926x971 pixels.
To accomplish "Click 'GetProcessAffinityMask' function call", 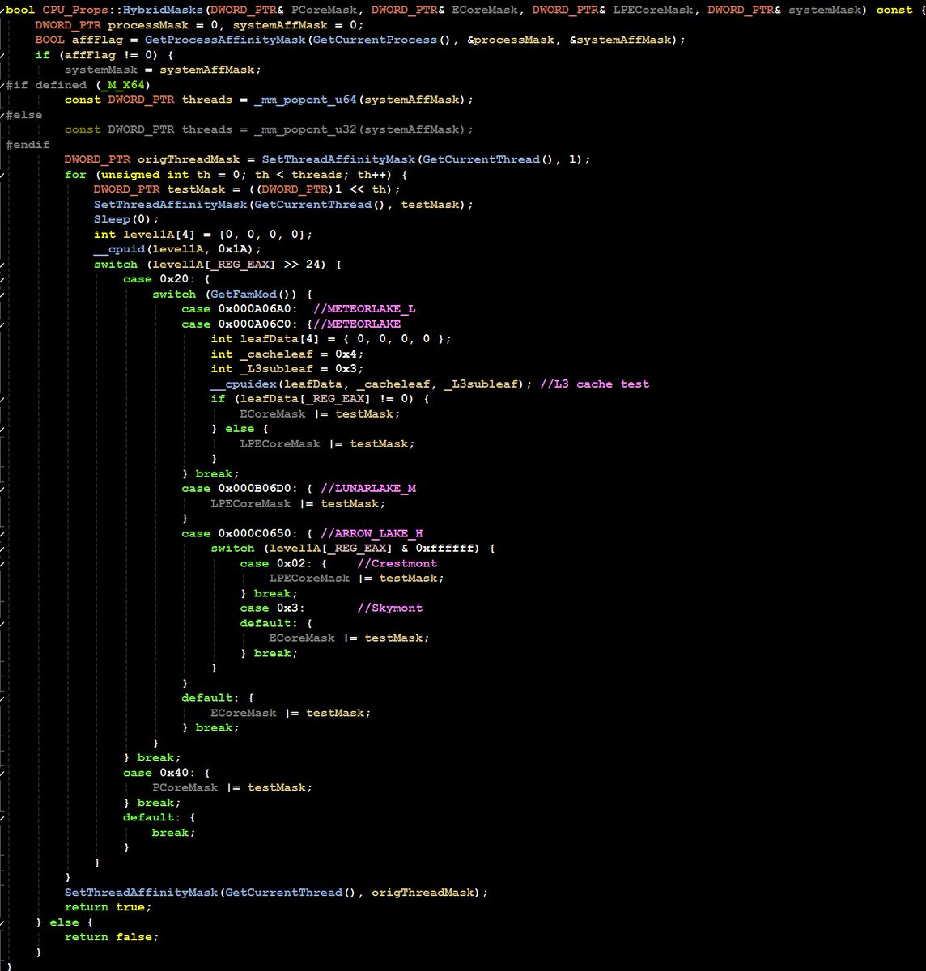I will pos(225,40).
